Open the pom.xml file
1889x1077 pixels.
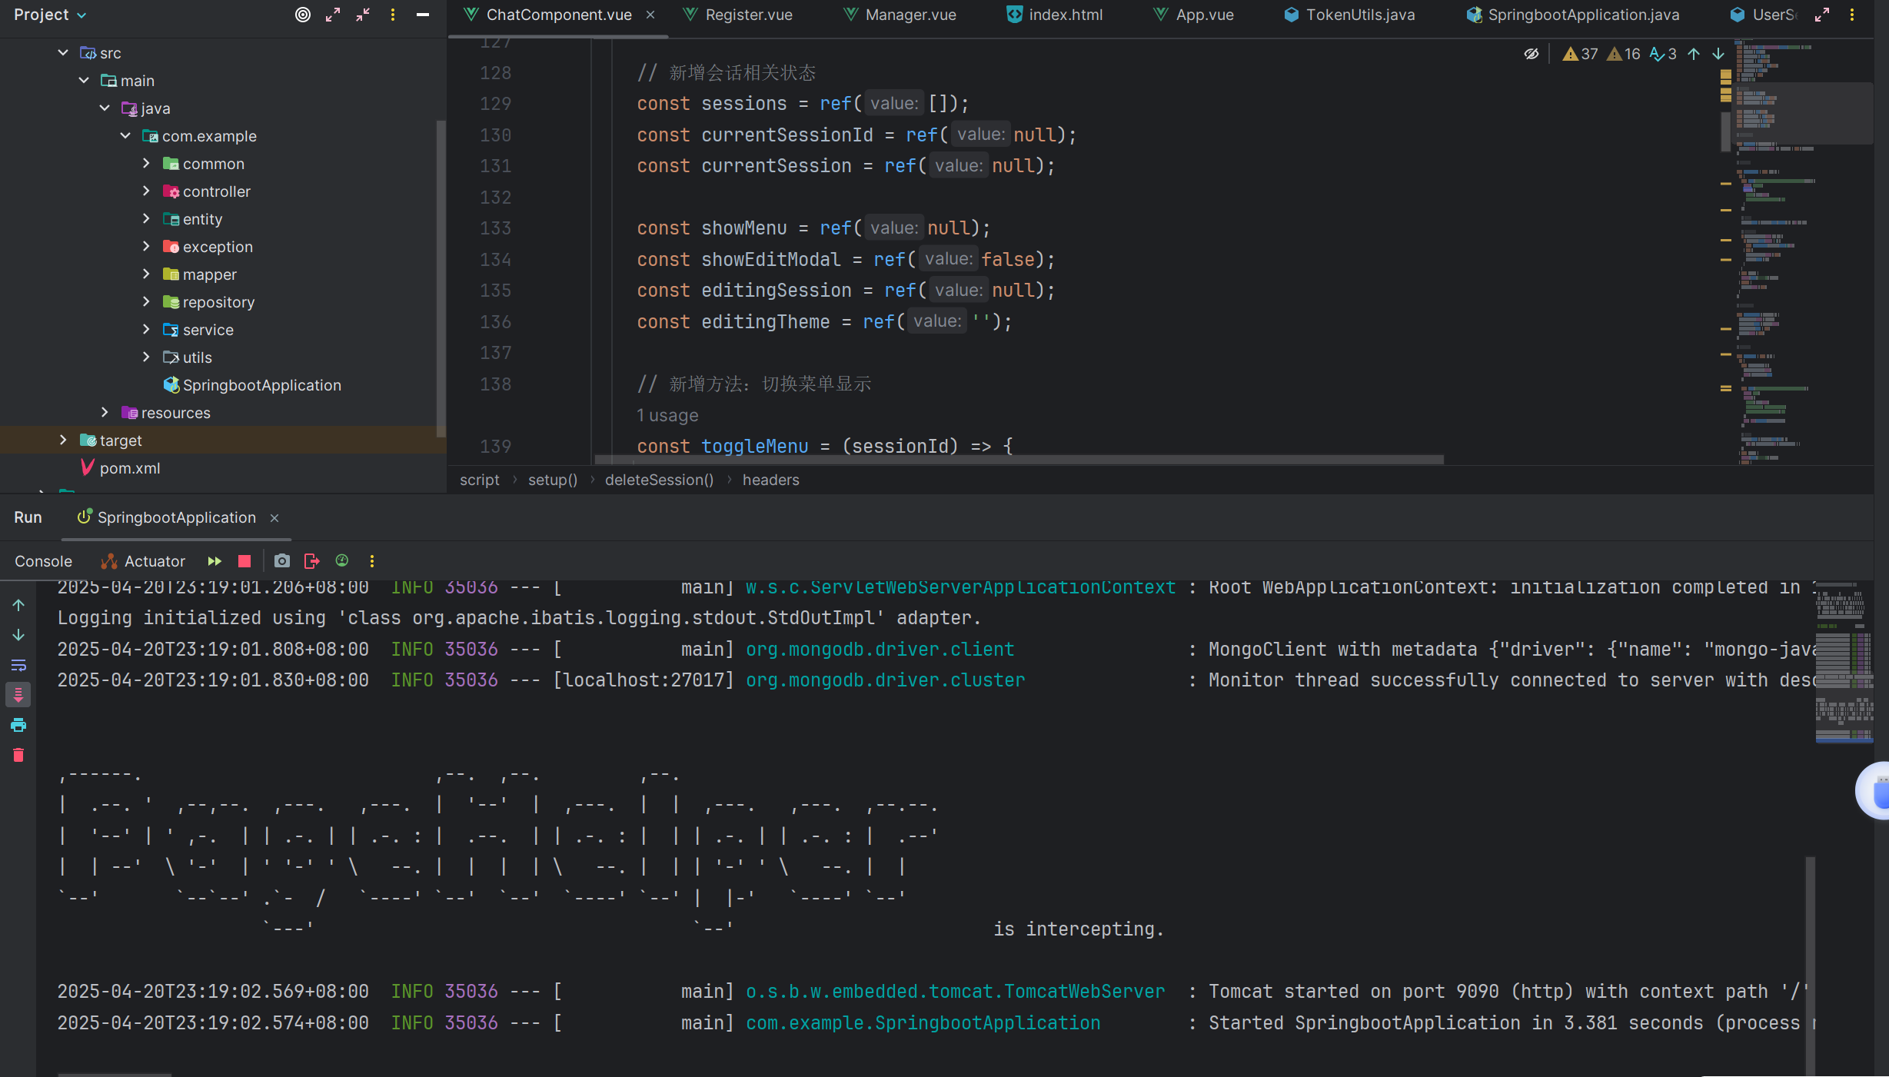point(129,468)
